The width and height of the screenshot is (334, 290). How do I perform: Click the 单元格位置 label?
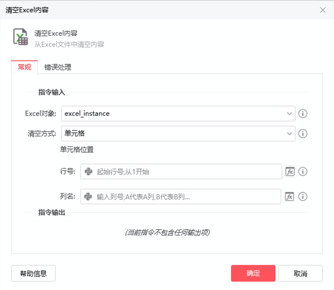(x=77, y=149)
